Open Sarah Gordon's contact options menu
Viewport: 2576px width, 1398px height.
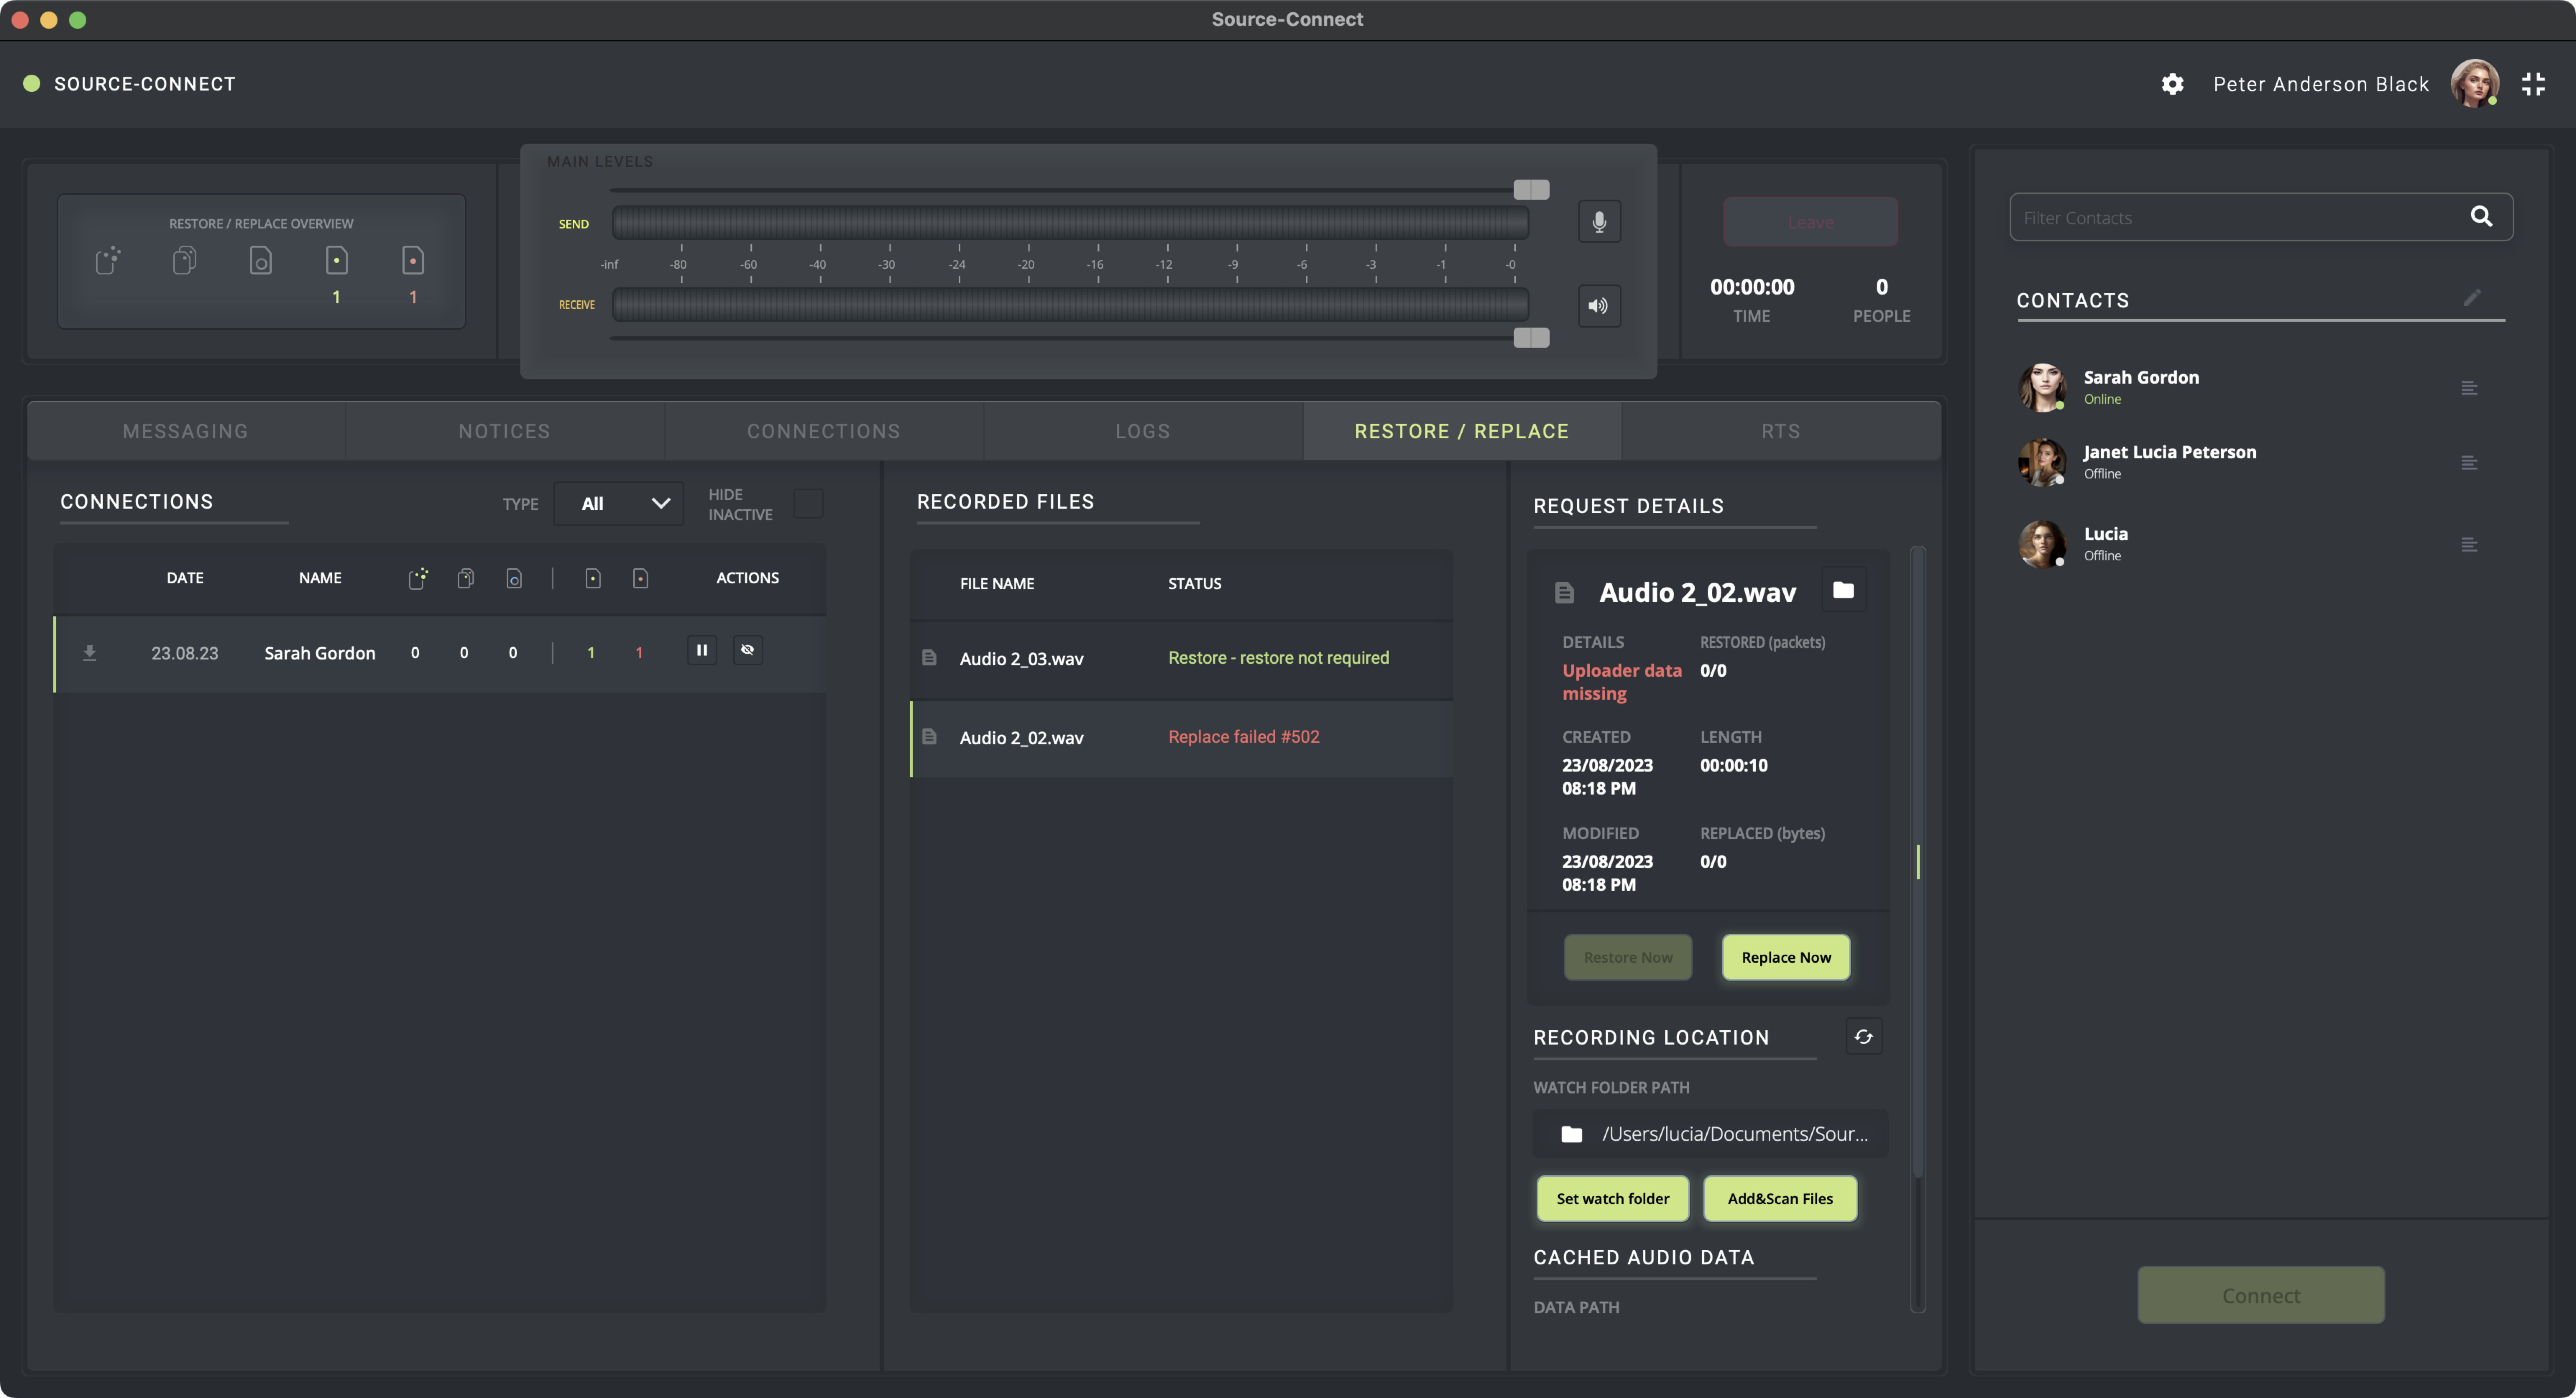[x=2469, y=388]
